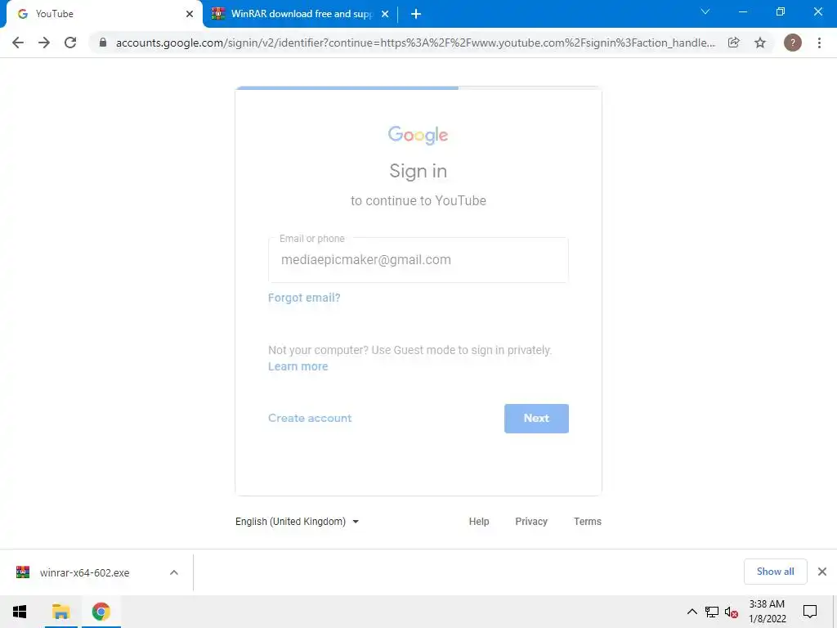This screenshot has height=628, width=837.
Task: Expand options arrow for winrar-x64-602.exe download
Action: click(x=174, y=572)
